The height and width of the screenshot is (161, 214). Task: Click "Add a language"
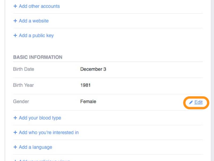pyautogui.click(x=36, y=147)
